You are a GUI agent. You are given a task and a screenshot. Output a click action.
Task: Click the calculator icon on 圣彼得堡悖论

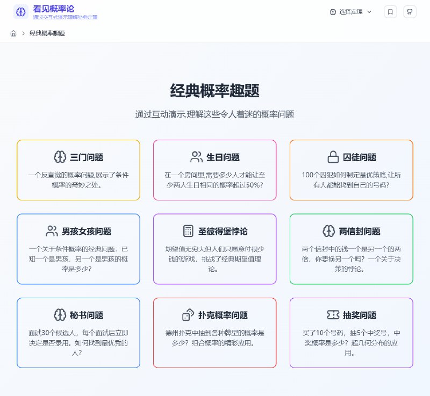coord(188,231)
